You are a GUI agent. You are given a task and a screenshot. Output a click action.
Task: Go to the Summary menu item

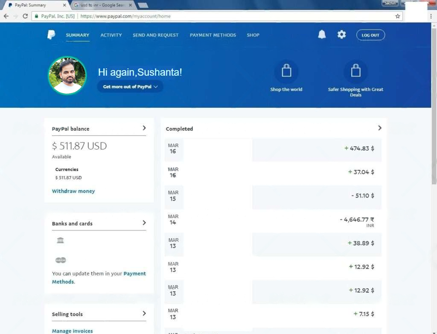click(x=78, y=35)
